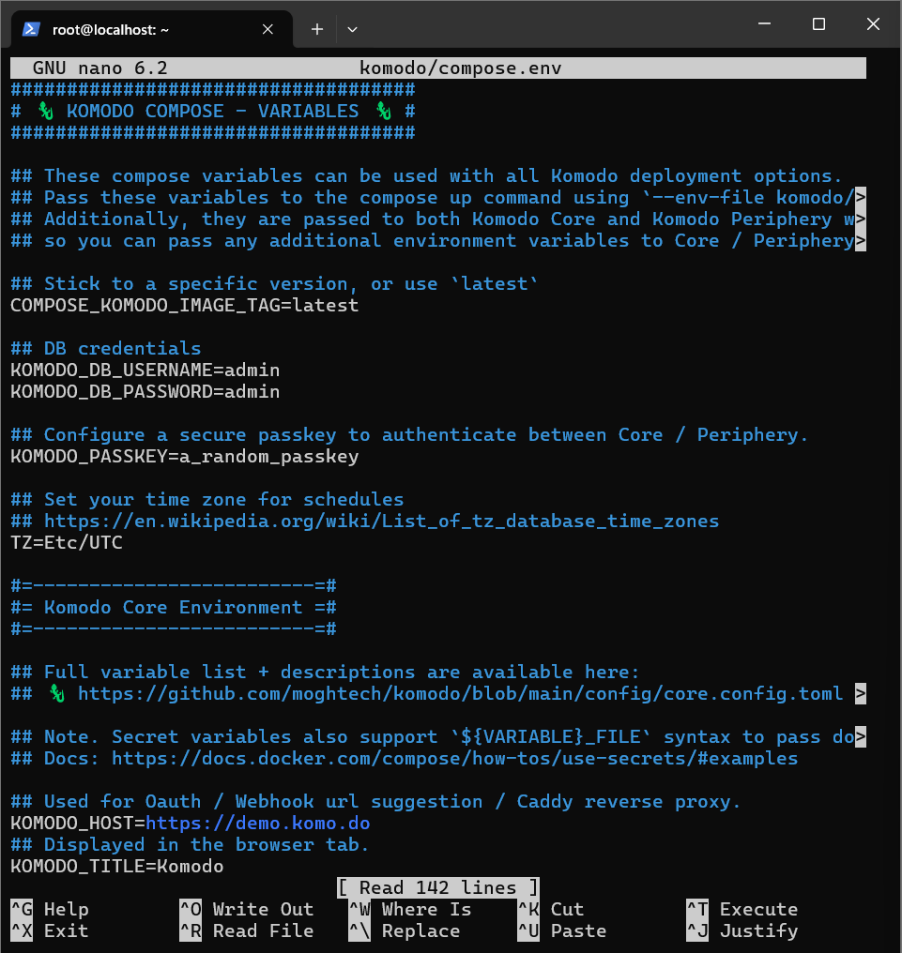
Task: Click the wikipedia tz database time zones URL
Action: click(x=381, y=521)
